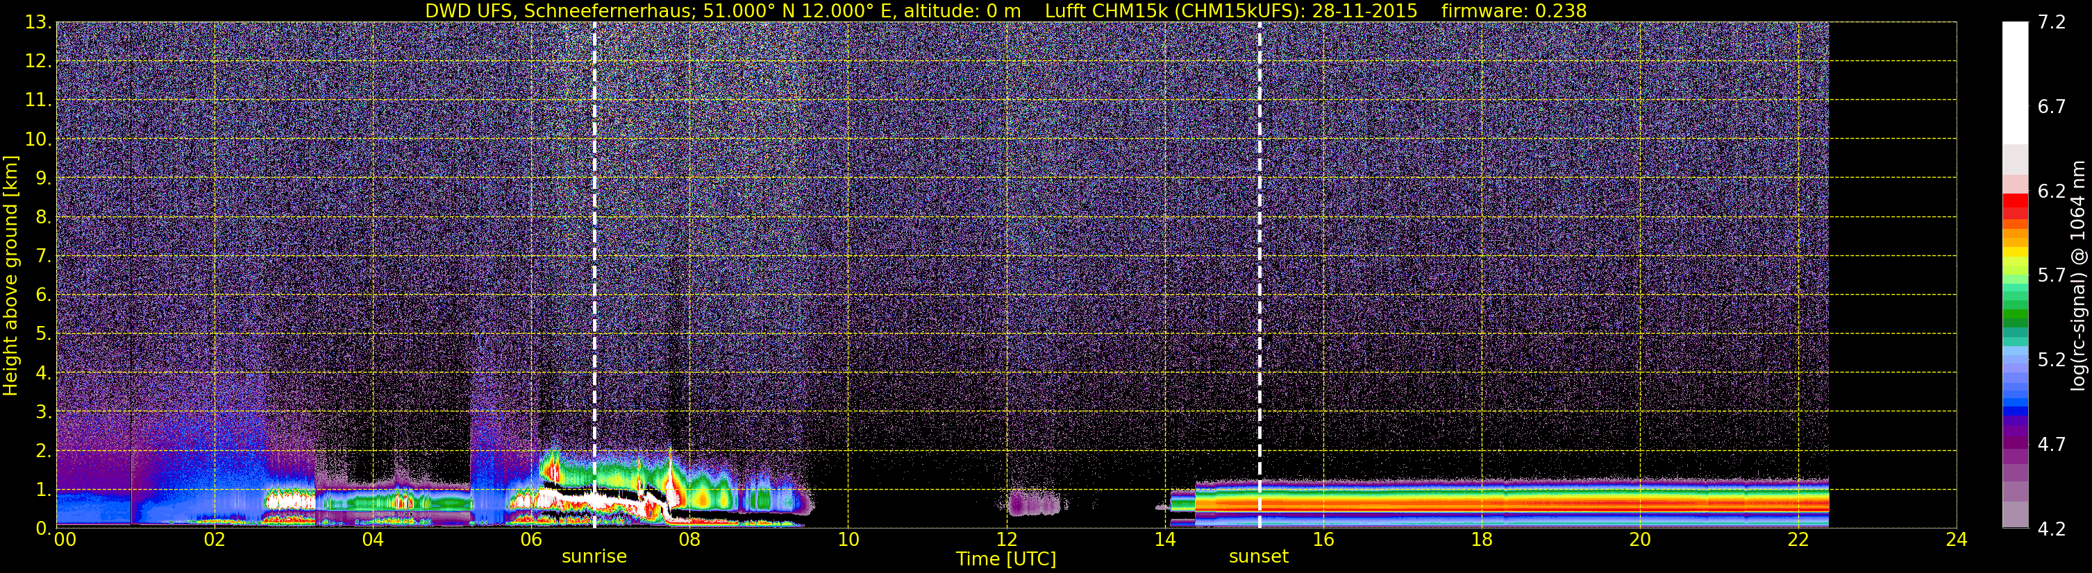Click the dashed sunrise marker line
Viewport: 2092px width, 573px height.
click(x=594, y=275)
